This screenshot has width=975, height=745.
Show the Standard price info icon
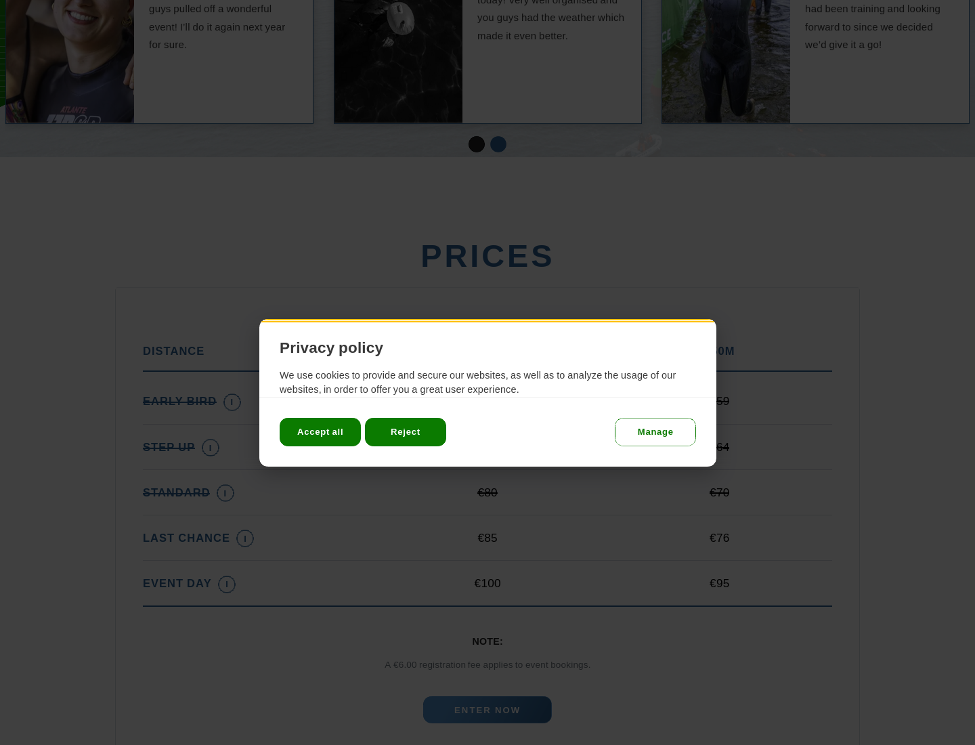pos(225,493)
